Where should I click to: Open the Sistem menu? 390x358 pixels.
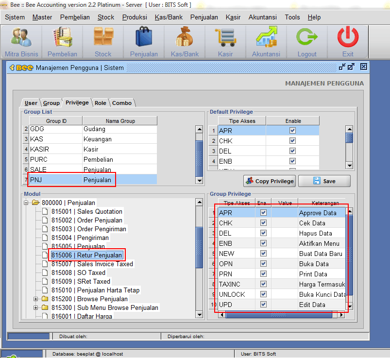pyautogui.click(x=15, y=17)
